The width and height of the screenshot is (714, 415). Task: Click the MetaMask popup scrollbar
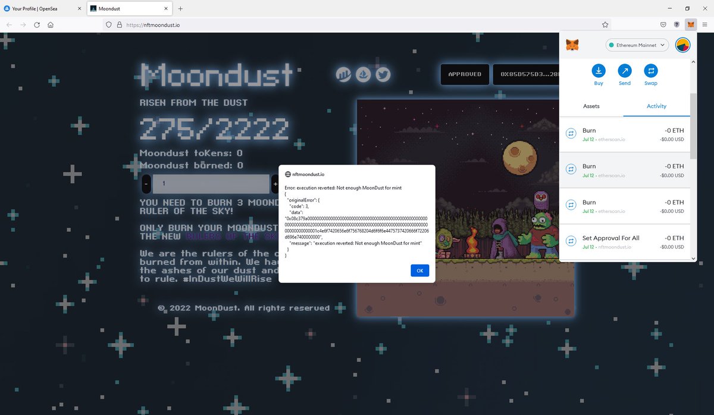[693, 126]
